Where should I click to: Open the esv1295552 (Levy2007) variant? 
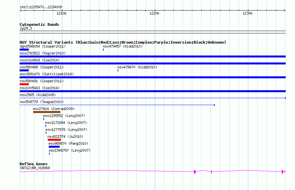pos(64,116)
